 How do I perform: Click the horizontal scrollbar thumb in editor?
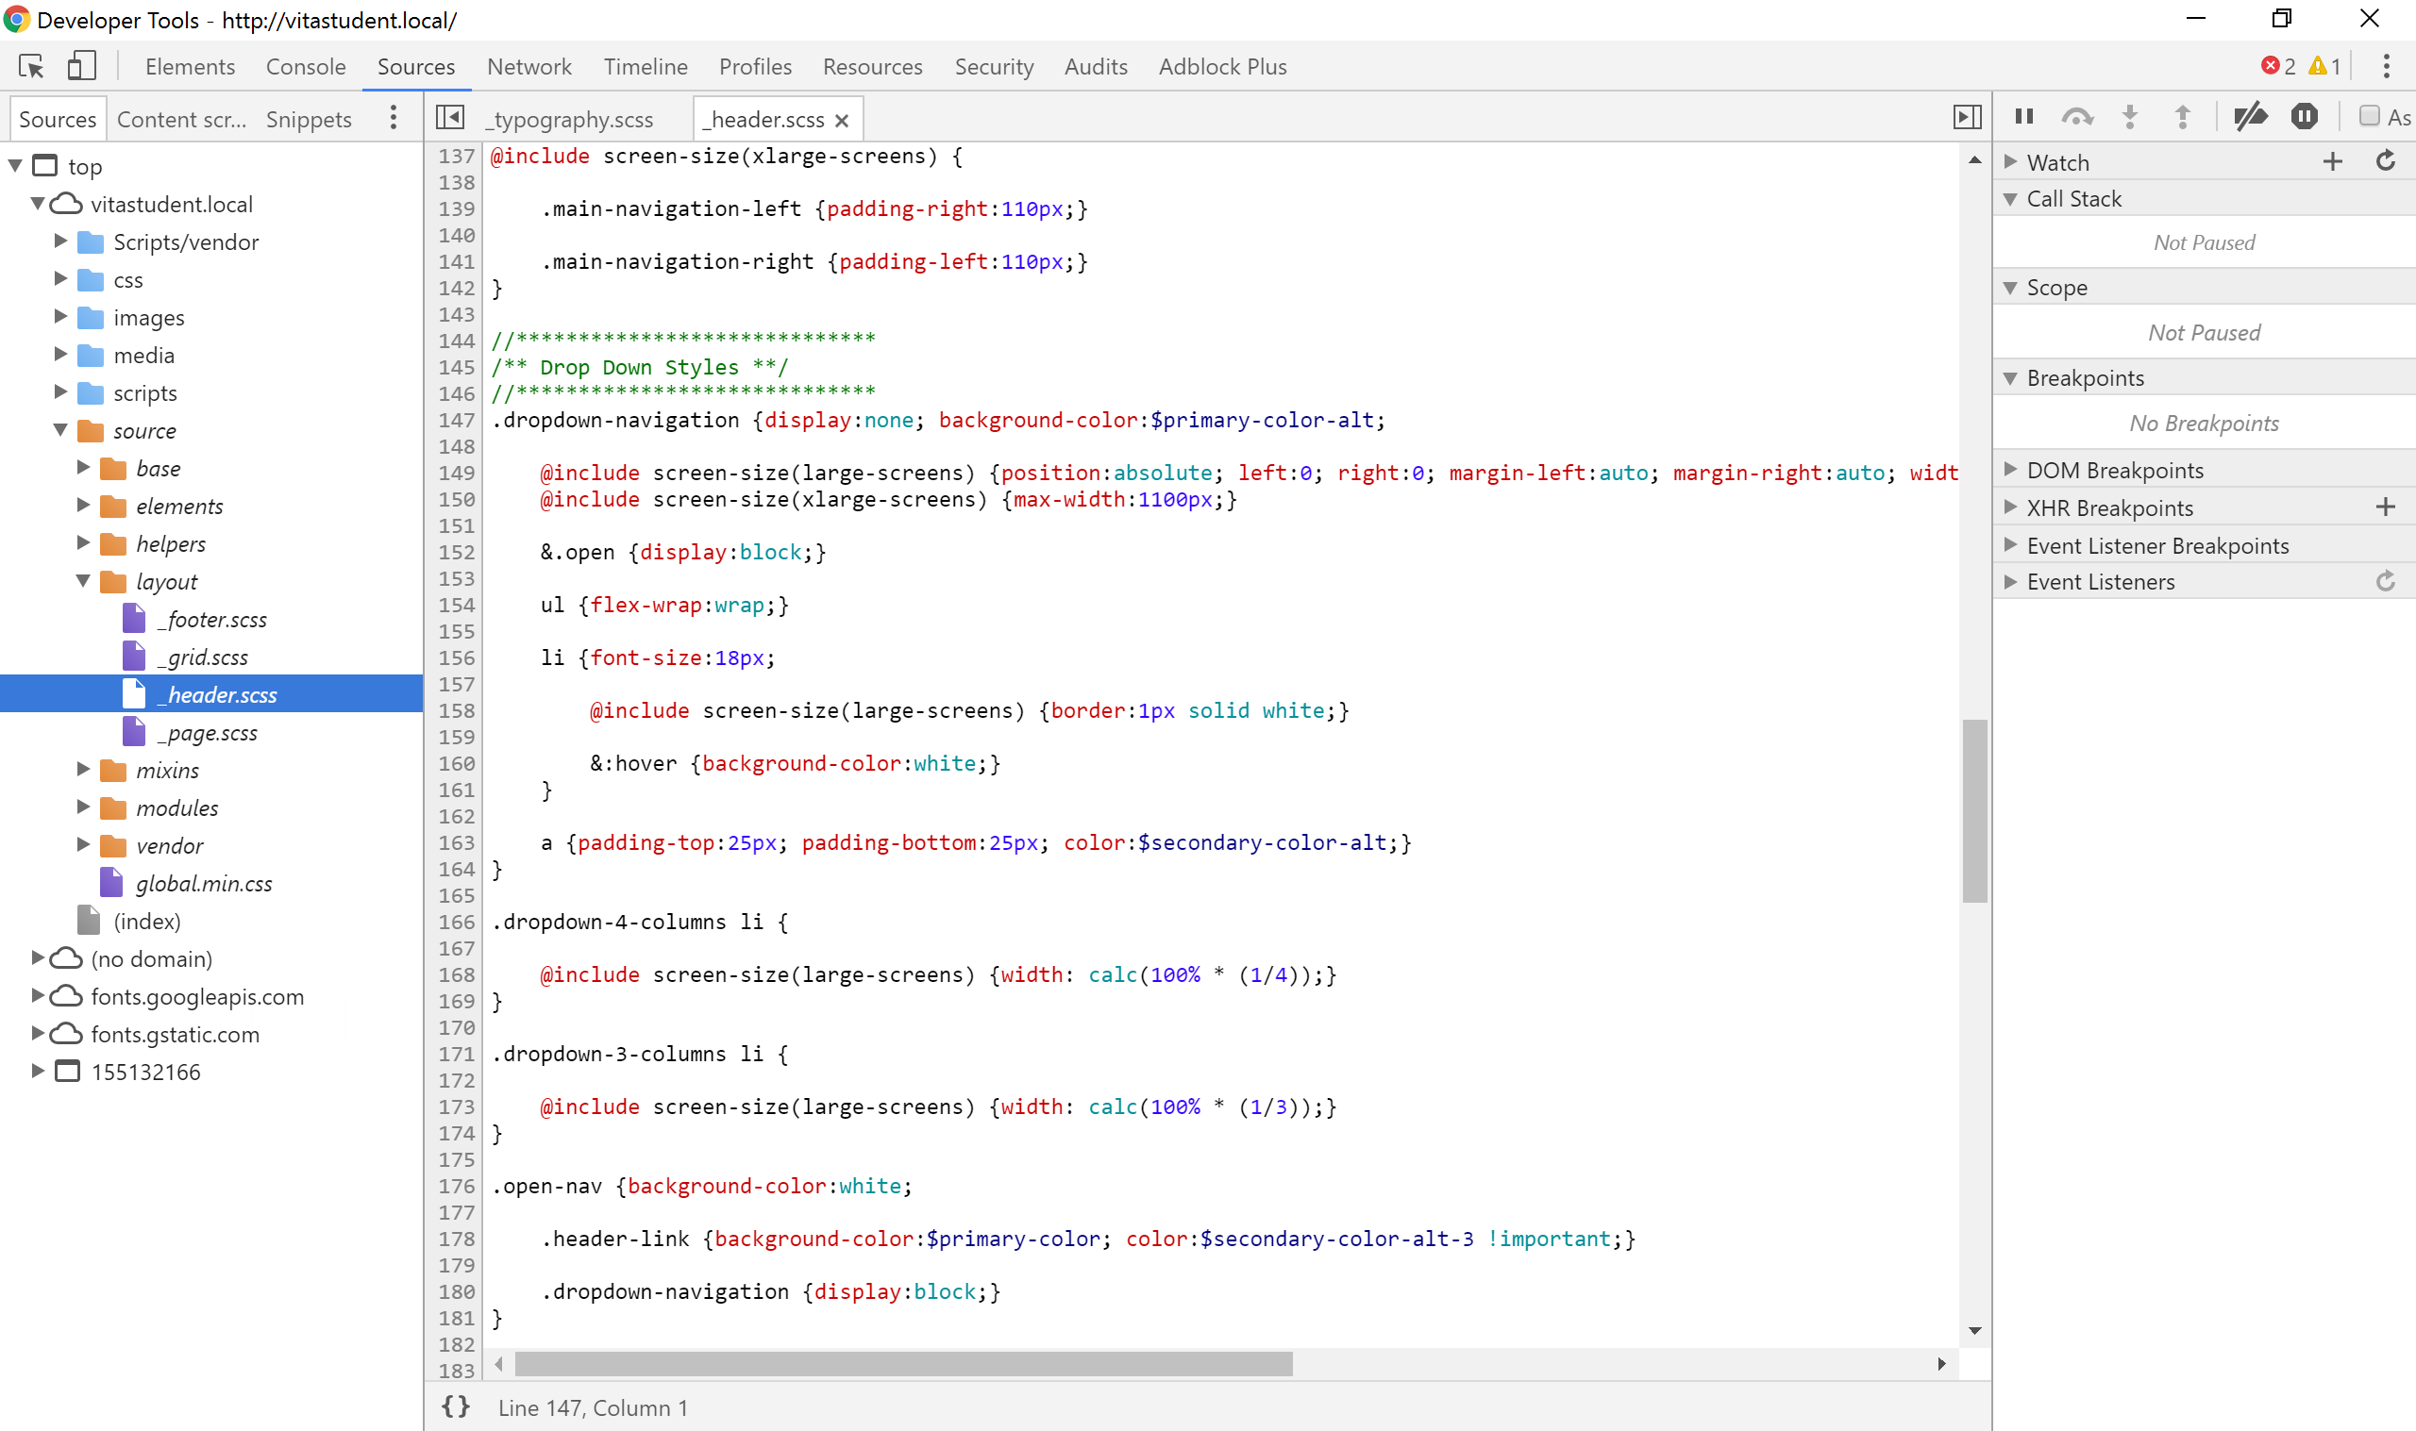pos(904,1363)
